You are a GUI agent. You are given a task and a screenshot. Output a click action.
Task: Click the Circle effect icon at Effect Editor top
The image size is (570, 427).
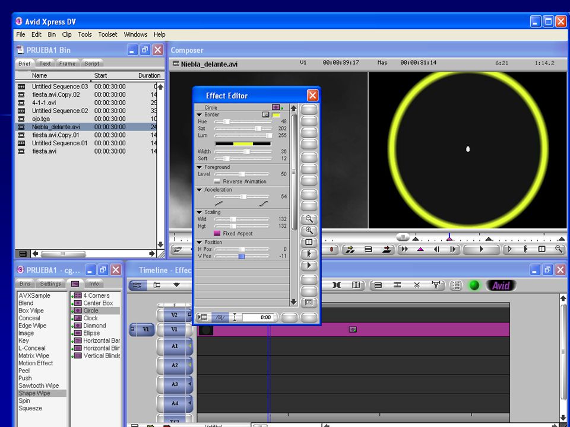pyautogui.click(x=276, y=107)
